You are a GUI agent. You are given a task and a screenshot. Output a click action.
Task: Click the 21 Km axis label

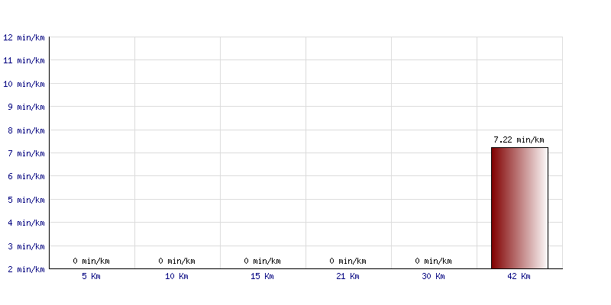[x=348, y=277]
